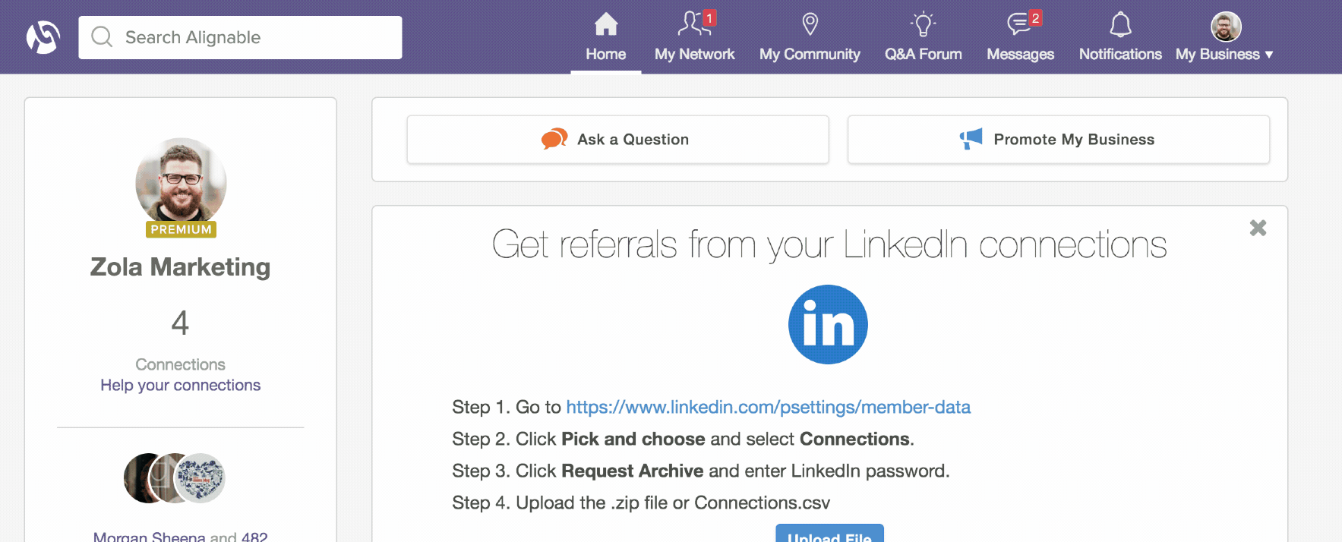Open Notifications bell icon
Screen dimensions: 1342x542
coord(1120,24)
